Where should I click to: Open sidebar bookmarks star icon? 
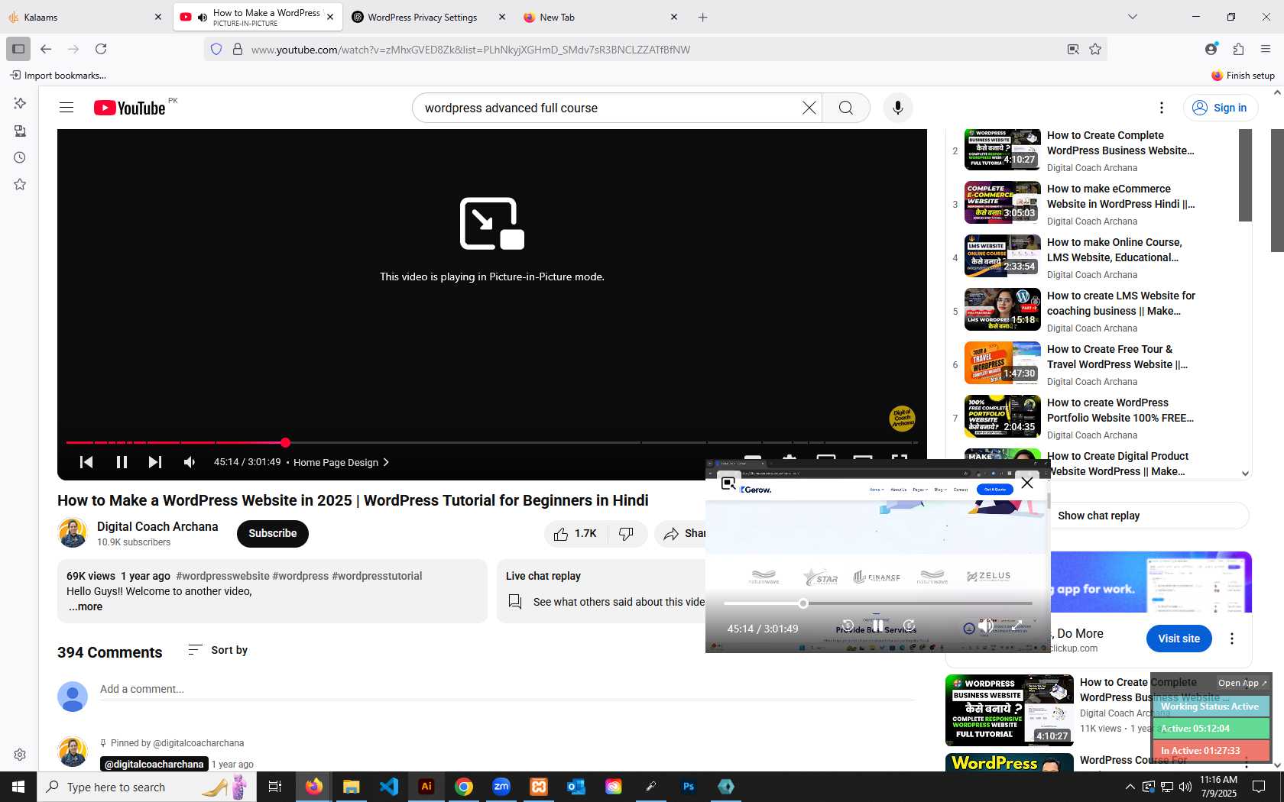[20, 184]
